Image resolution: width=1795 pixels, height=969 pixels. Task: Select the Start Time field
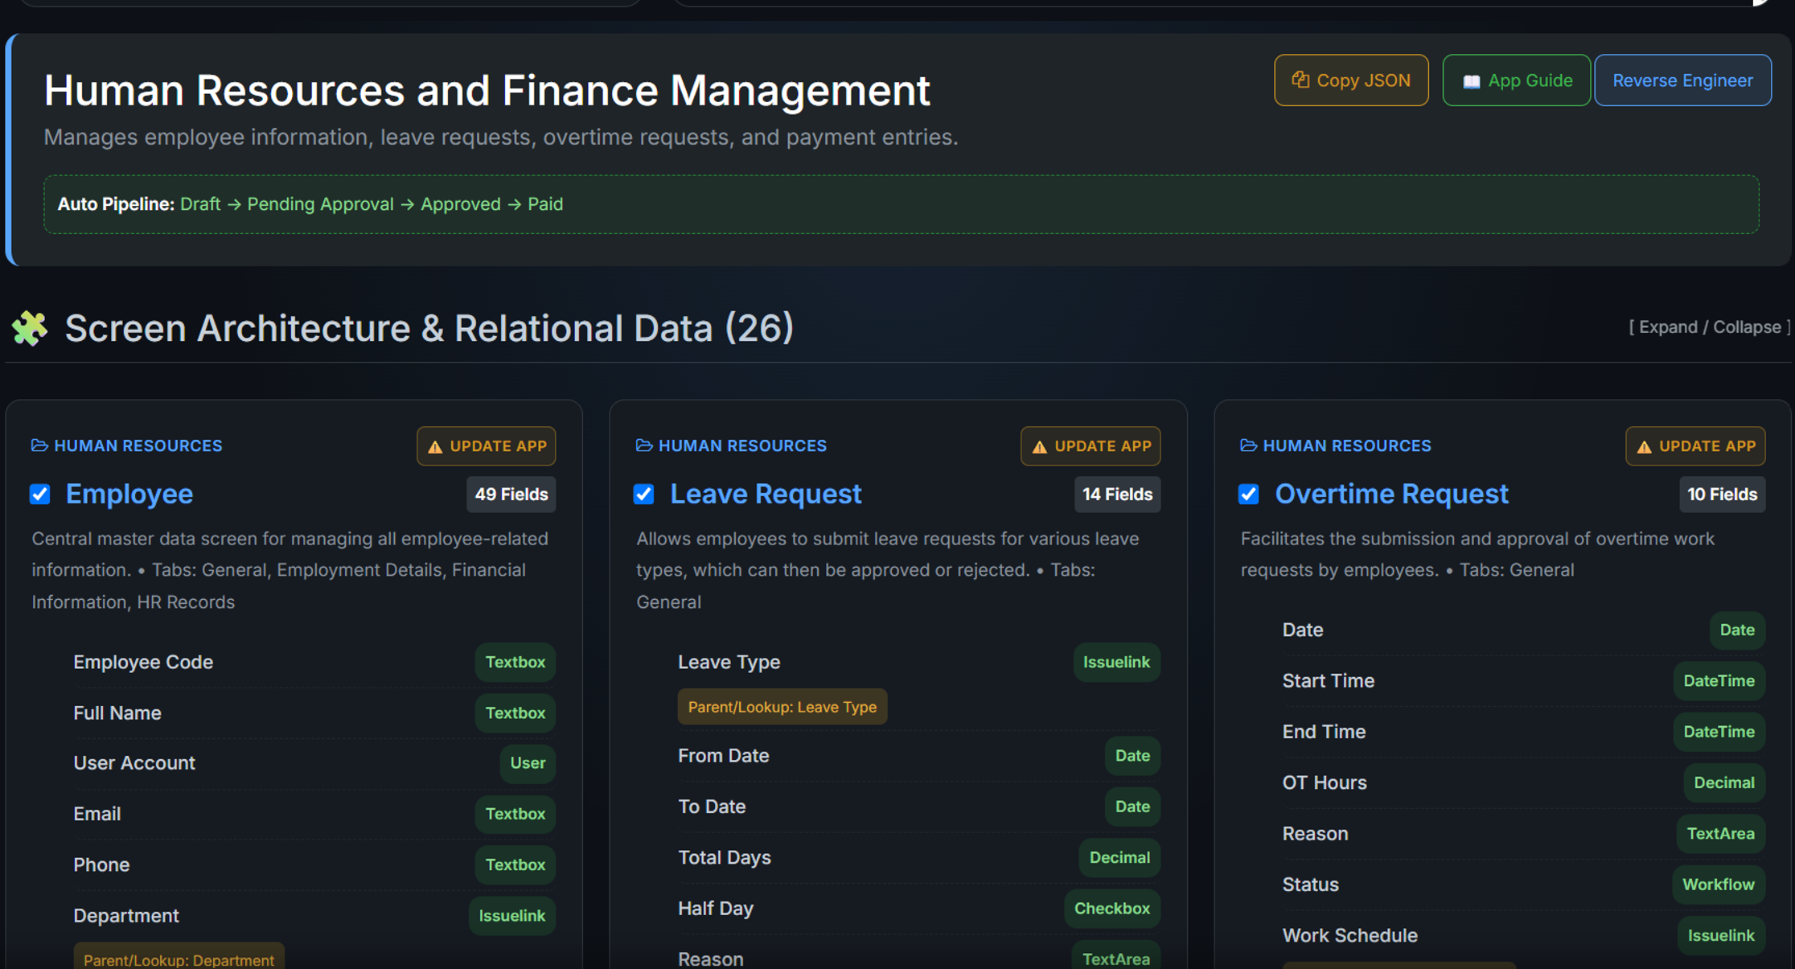click(1524, 681)
